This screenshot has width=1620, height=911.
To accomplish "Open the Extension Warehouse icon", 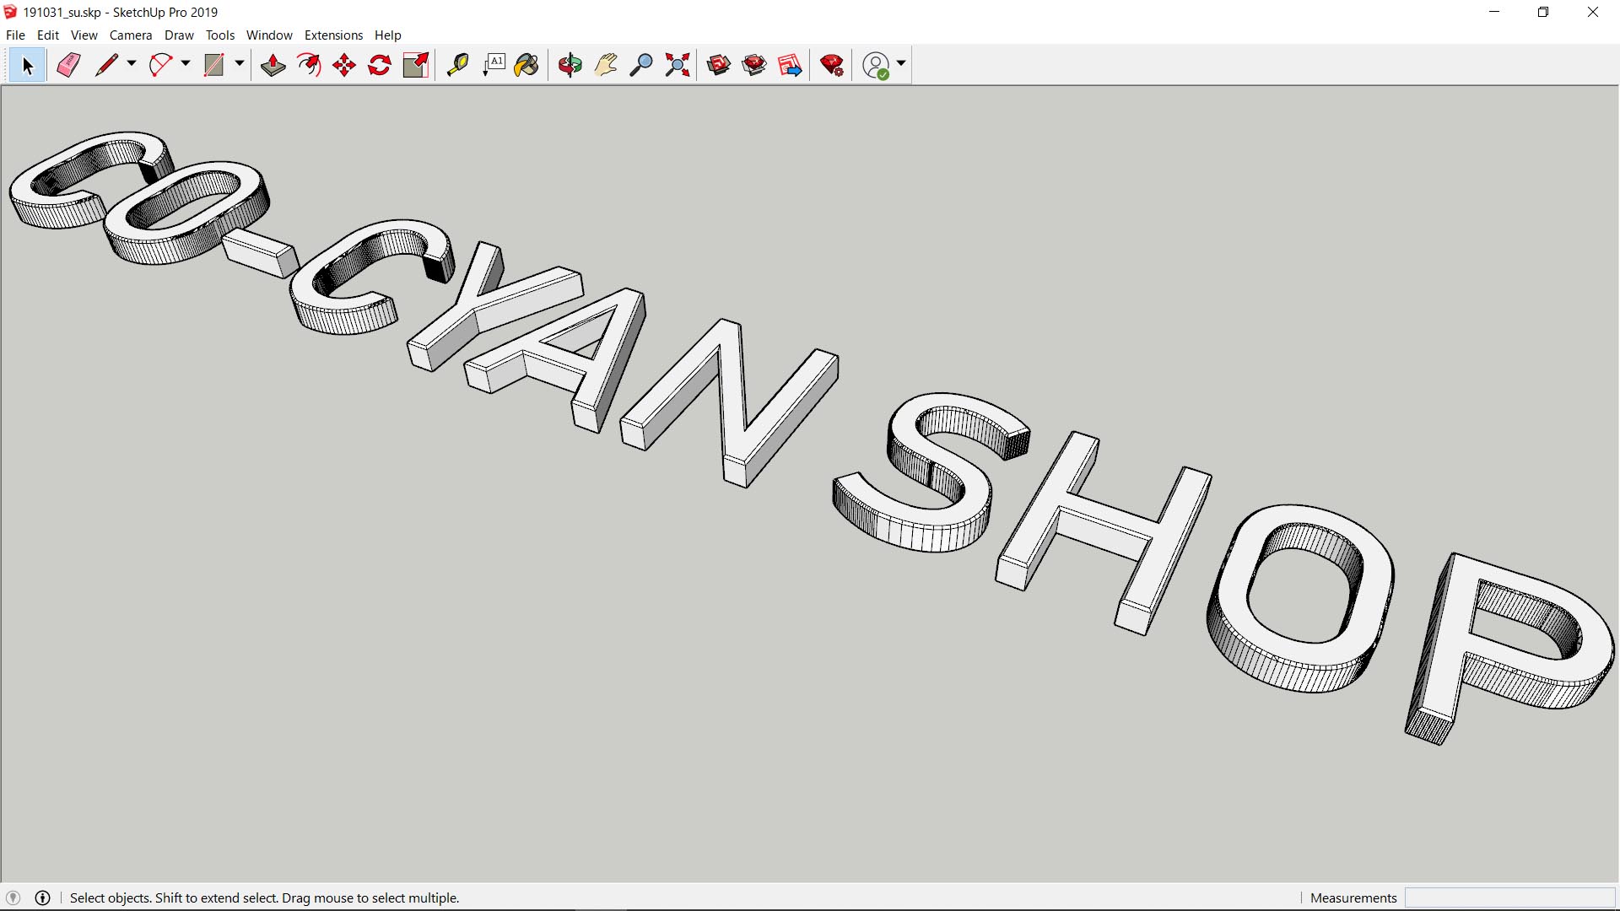I will (x=754, y=66).
